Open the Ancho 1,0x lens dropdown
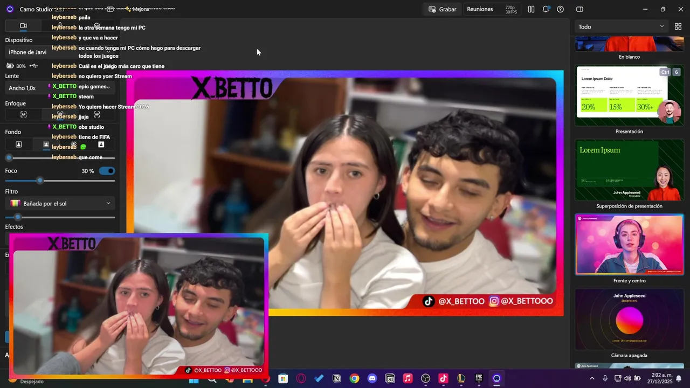The image size is (690, 388). point(60,88)
